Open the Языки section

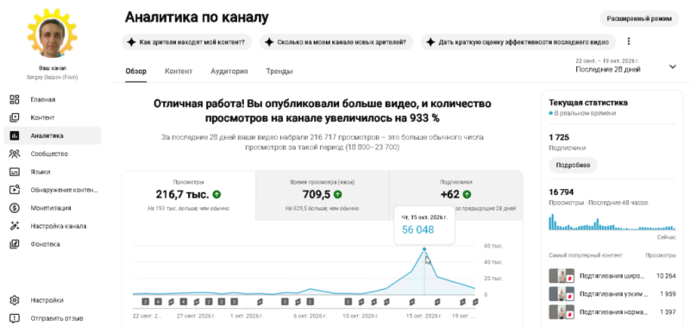coord(52,172)
